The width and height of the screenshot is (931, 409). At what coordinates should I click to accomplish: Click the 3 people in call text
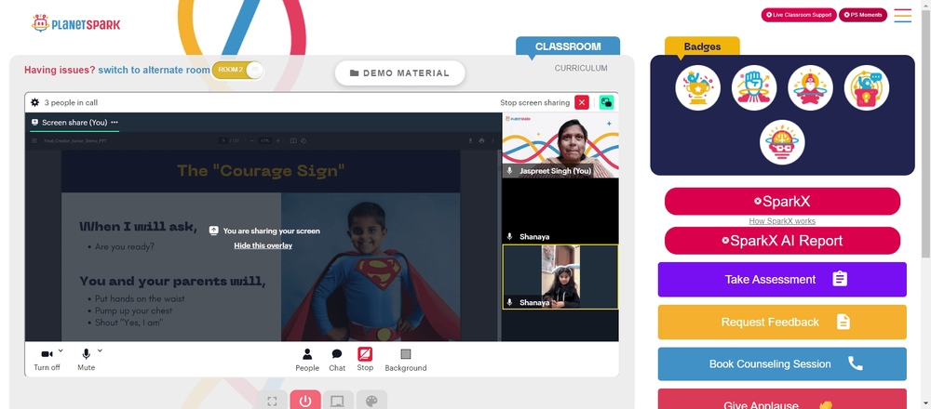pyautogui.click(x=72, y=102)
